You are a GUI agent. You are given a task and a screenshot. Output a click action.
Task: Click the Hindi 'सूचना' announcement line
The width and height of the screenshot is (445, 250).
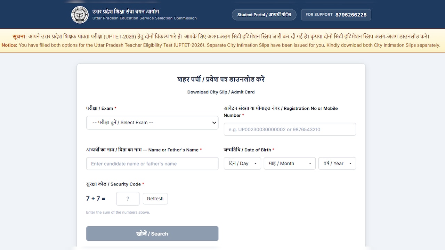(221, 36)
